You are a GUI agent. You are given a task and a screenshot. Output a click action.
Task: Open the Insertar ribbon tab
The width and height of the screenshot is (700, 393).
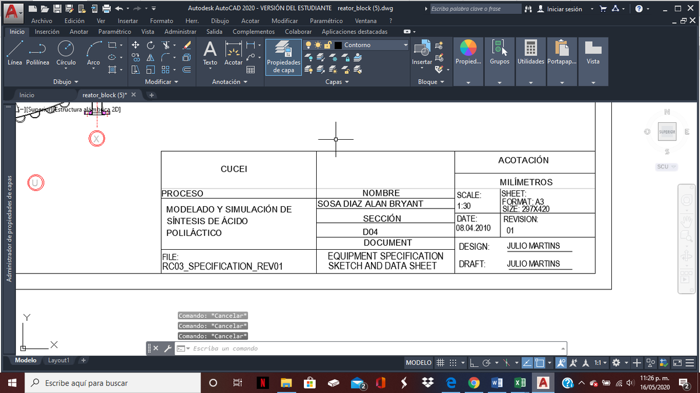tap(47, 31)
